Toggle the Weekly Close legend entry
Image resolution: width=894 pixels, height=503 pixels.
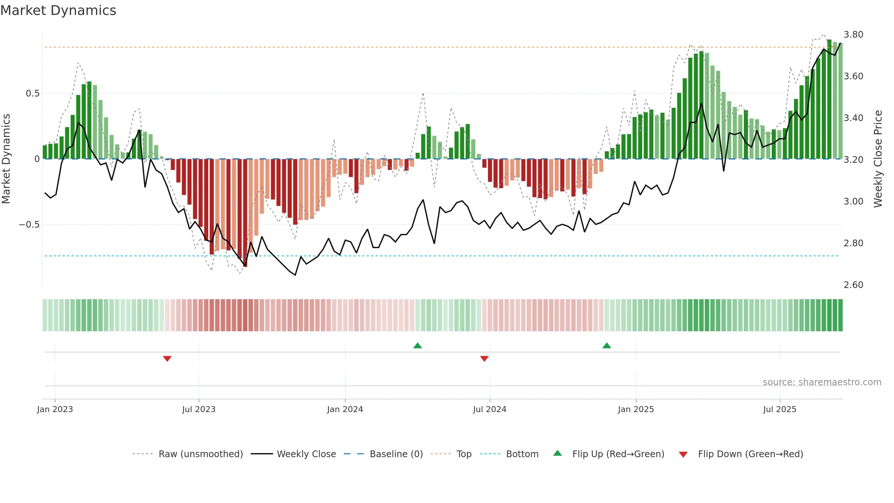pyautogui.click(x=294, y=454)
